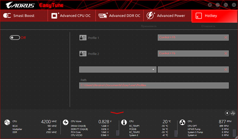Select the Hotkey tab
238x139 pixels.
pyautogui.click(x=215, y=16)
